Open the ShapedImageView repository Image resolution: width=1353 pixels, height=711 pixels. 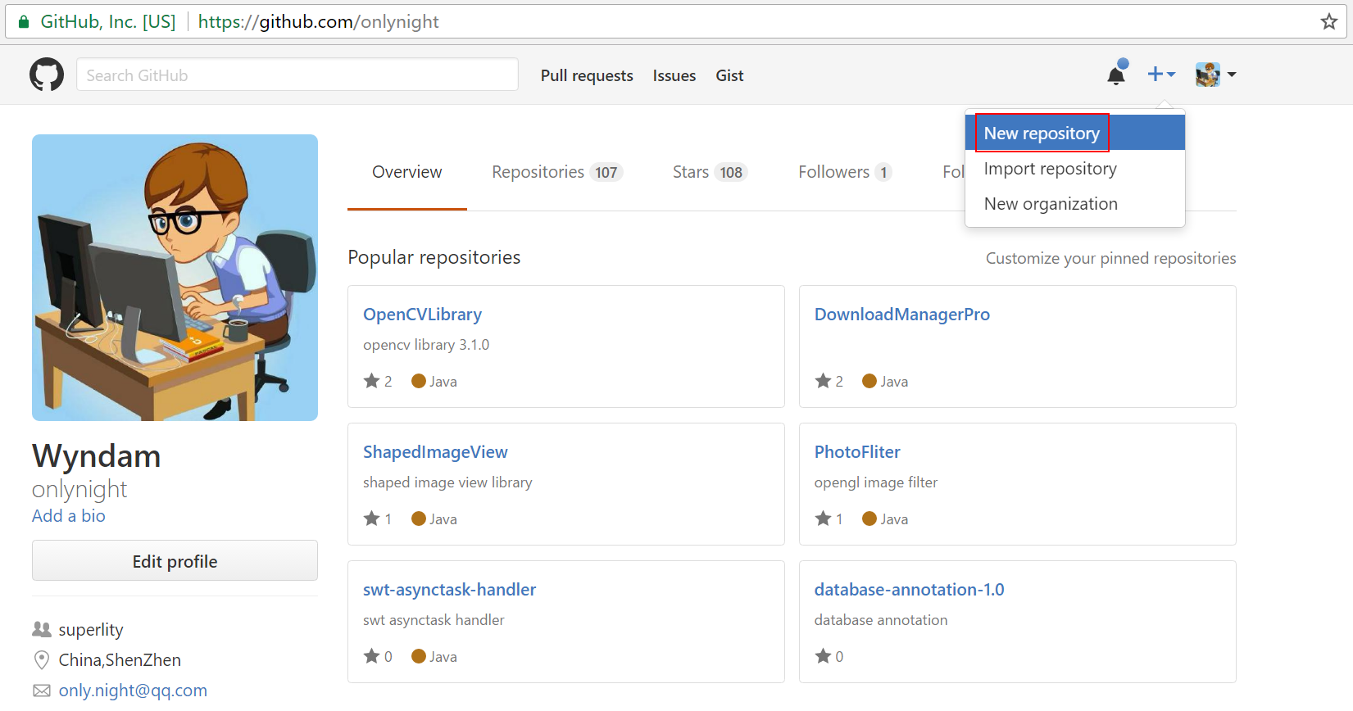click(435, 452)
